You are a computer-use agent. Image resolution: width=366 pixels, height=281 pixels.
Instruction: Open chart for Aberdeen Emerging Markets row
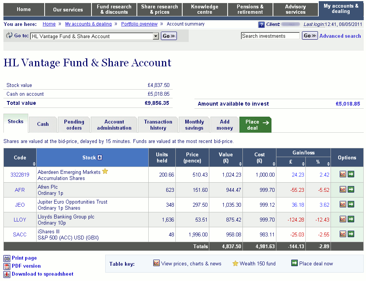pyautogui.click(x=343, y=174)
